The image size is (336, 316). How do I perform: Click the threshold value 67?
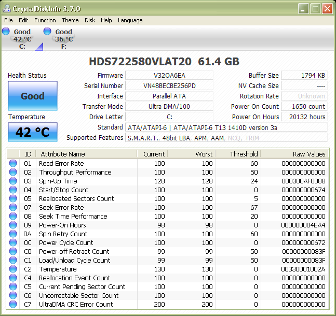(x=254, y=207)
